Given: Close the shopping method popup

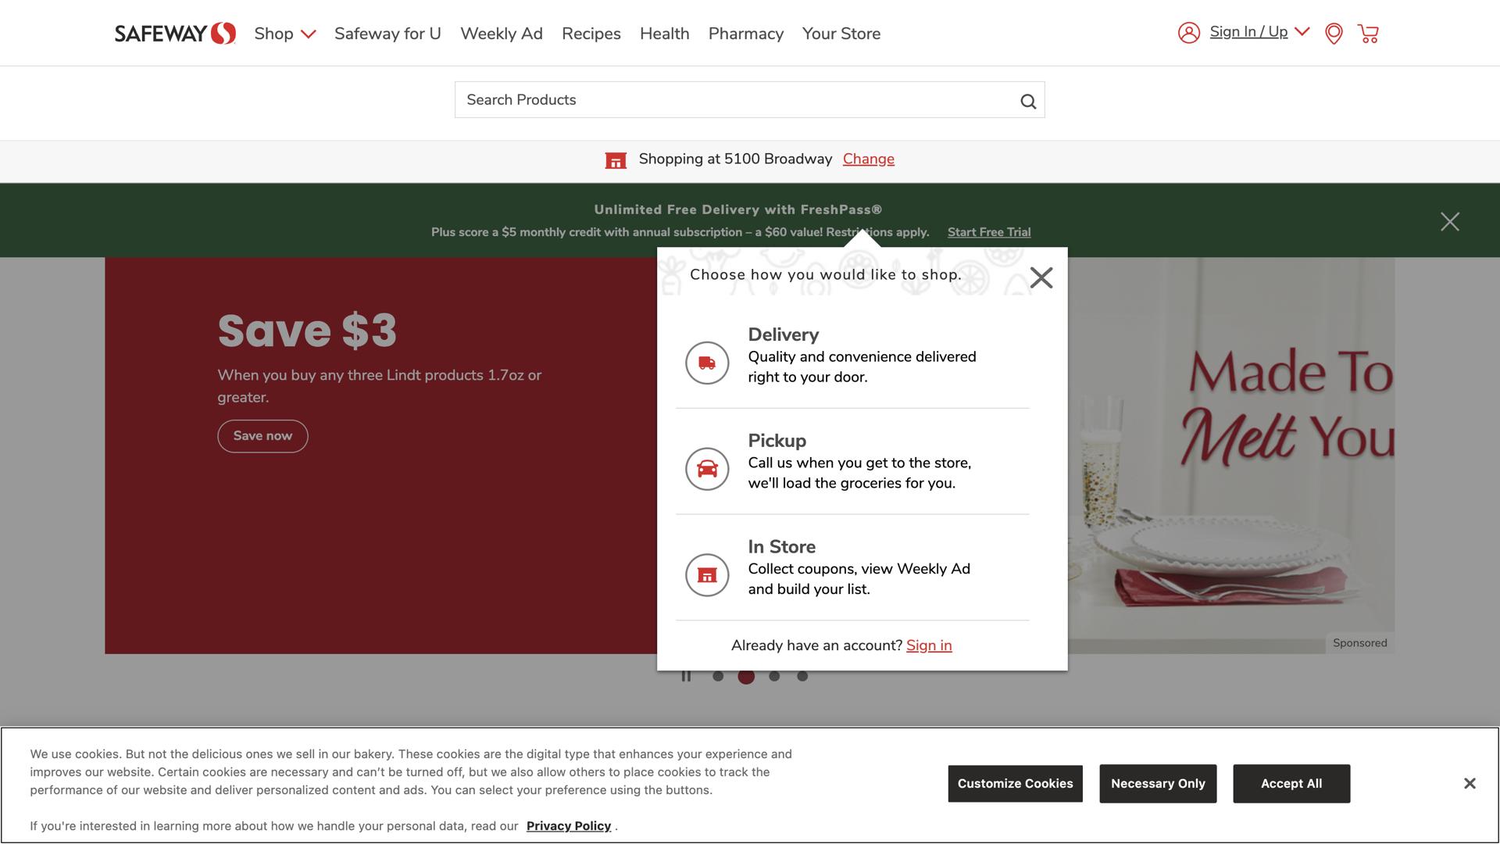Looking at the screenshot, I should tap(1041, 277).
